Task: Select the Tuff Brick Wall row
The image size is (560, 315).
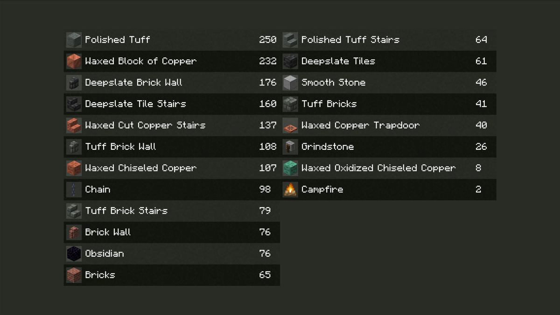Action: tap(172, 147)
